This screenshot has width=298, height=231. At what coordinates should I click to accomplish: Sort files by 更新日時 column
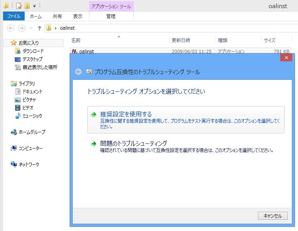(x=181, y=40)
